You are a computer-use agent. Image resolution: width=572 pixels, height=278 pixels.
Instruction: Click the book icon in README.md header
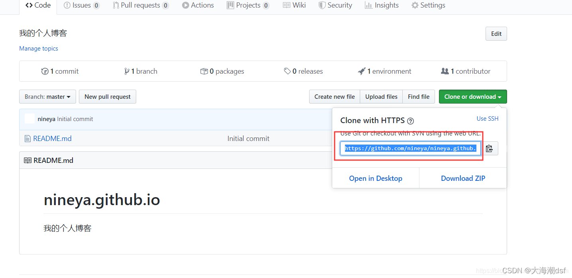tap(27, 161)
